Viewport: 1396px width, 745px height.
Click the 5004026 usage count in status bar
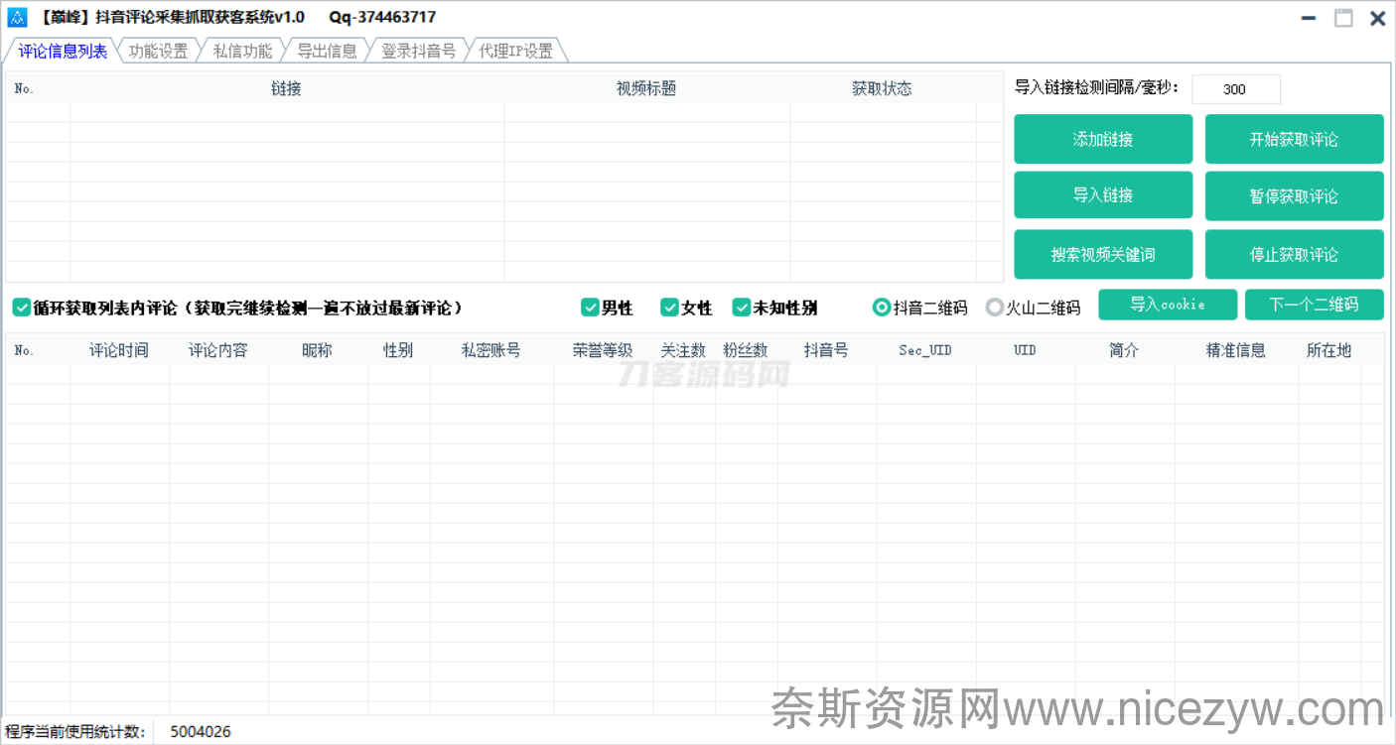click(x=201, y=732)
